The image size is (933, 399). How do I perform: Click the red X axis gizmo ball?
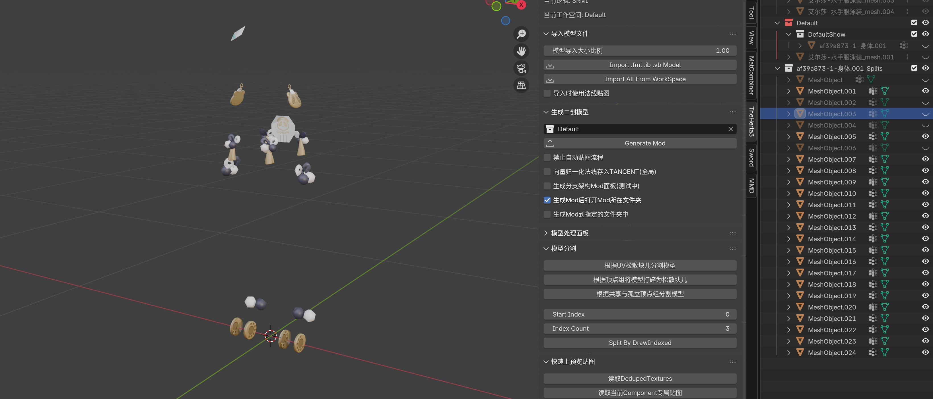(521, 5)
